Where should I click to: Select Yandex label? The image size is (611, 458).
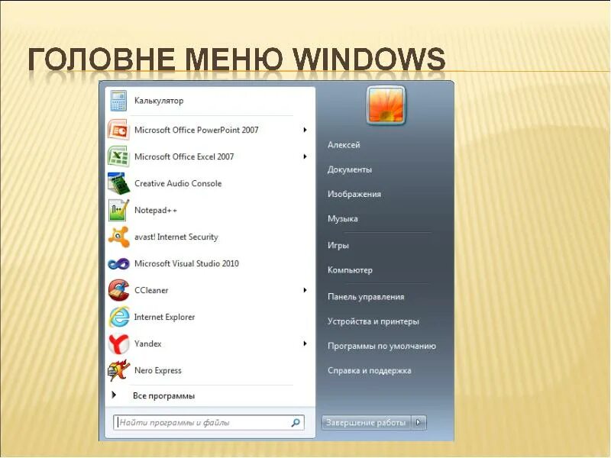pos(147,344)
